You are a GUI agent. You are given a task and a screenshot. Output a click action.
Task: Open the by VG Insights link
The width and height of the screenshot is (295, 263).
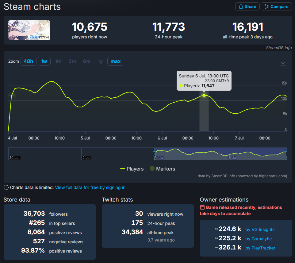260,230
